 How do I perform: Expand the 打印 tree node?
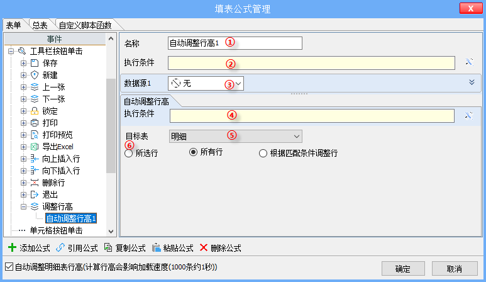click(23, 123)
